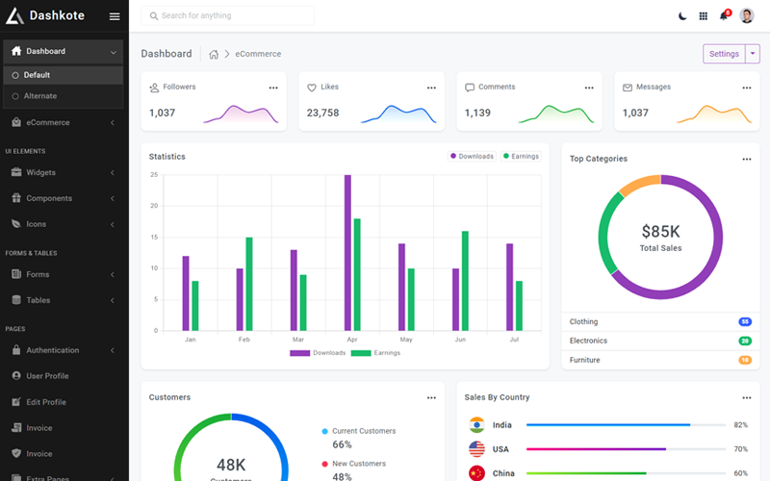The width and height of the screenshot is (770, 481).
Task: Click the $85K Total Sales donut
Action: (x=660, y=238)
